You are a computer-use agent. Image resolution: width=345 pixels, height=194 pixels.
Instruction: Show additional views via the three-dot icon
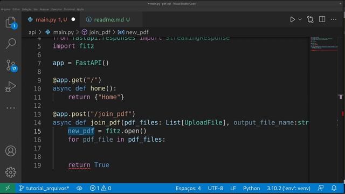click(x=11, y=108)
